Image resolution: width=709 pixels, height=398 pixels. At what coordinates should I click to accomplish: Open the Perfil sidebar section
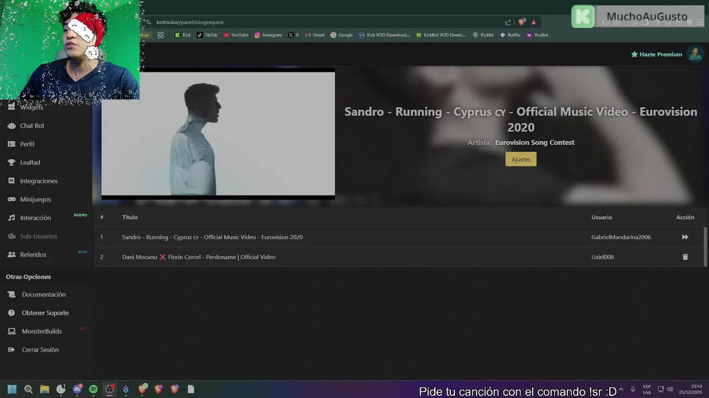(x=27, y=144)
